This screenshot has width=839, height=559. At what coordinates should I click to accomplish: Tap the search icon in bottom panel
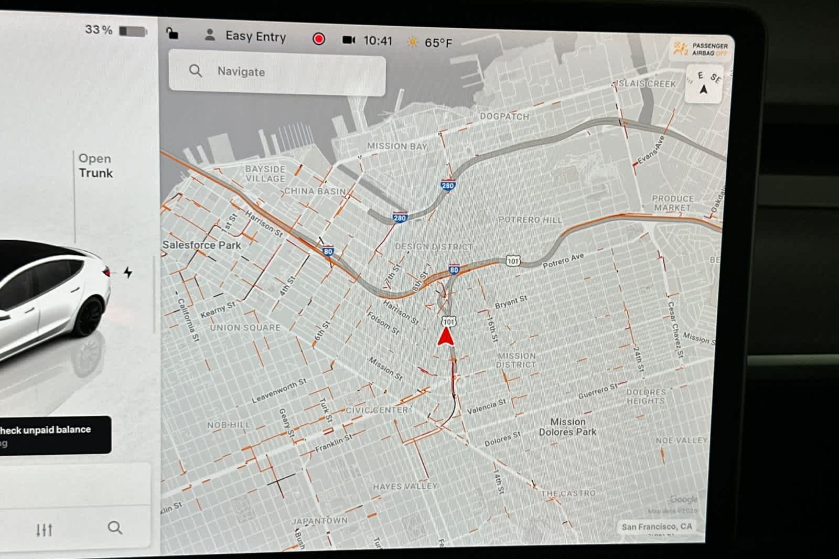pyautogui.click(x=115, y=528)
